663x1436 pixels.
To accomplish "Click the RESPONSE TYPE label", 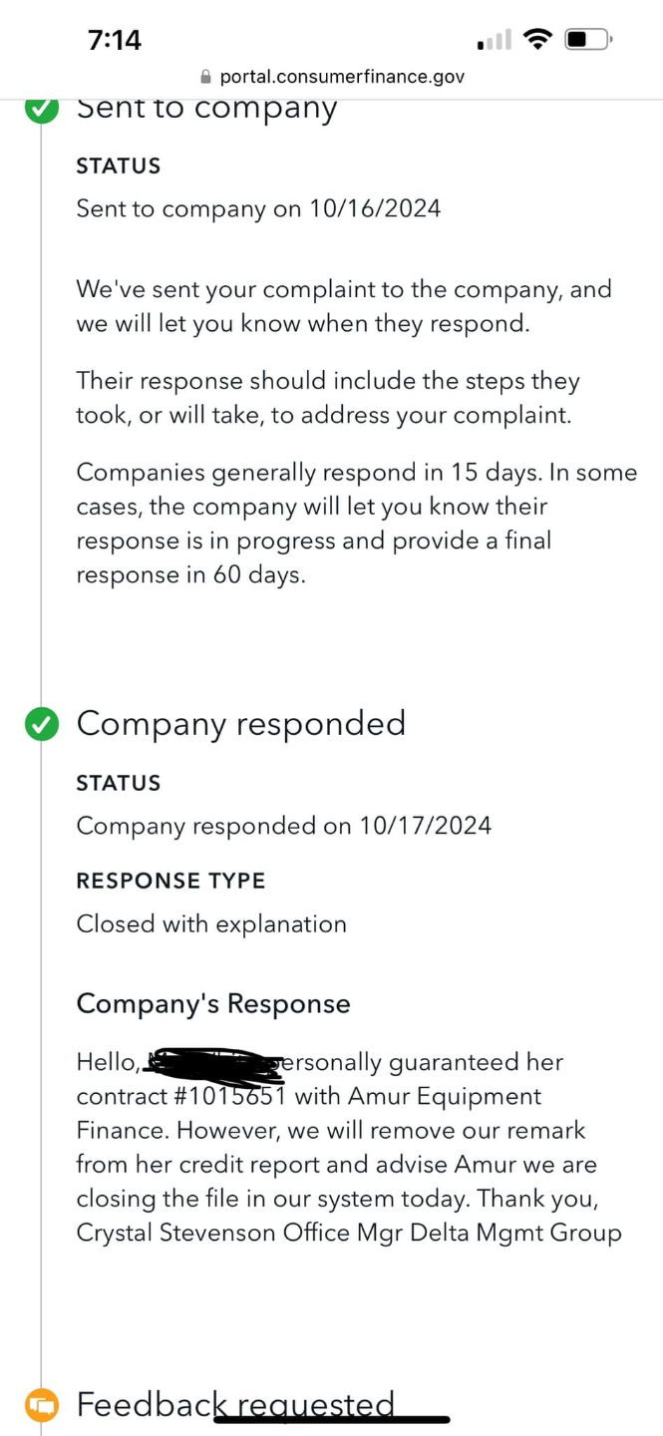I will tap(170, 881).
